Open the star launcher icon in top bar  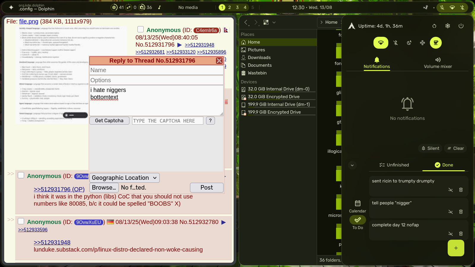11,7
